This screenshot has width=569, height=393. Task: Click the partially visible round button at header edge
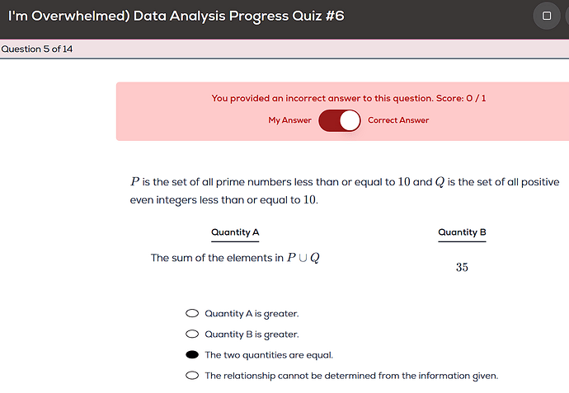coord(567,16)
